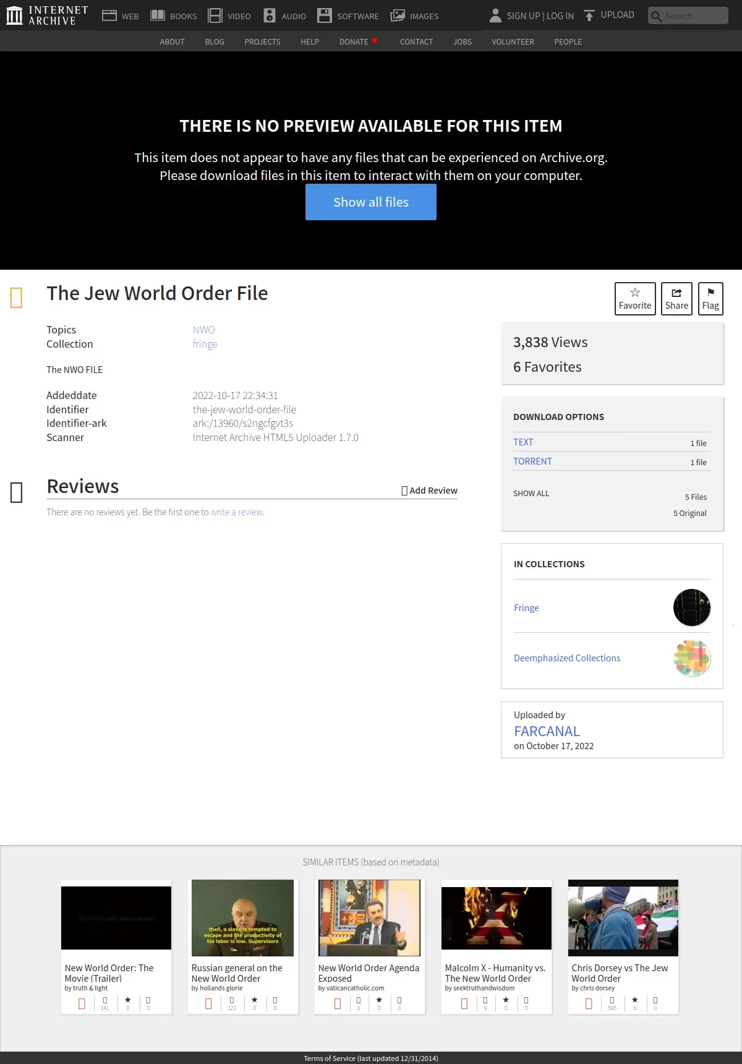Click the LOG IN link

click(x=560, y=16)
